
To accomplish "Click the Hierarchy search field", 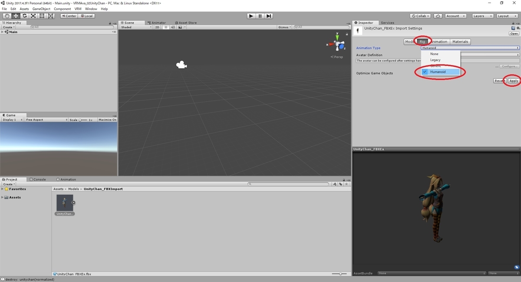I will [x=72, y=27].
